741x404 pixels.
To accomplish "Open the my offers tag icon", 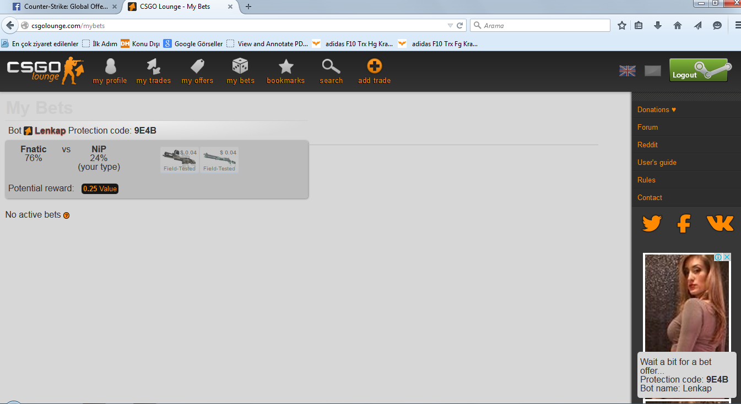I will 197,67.
